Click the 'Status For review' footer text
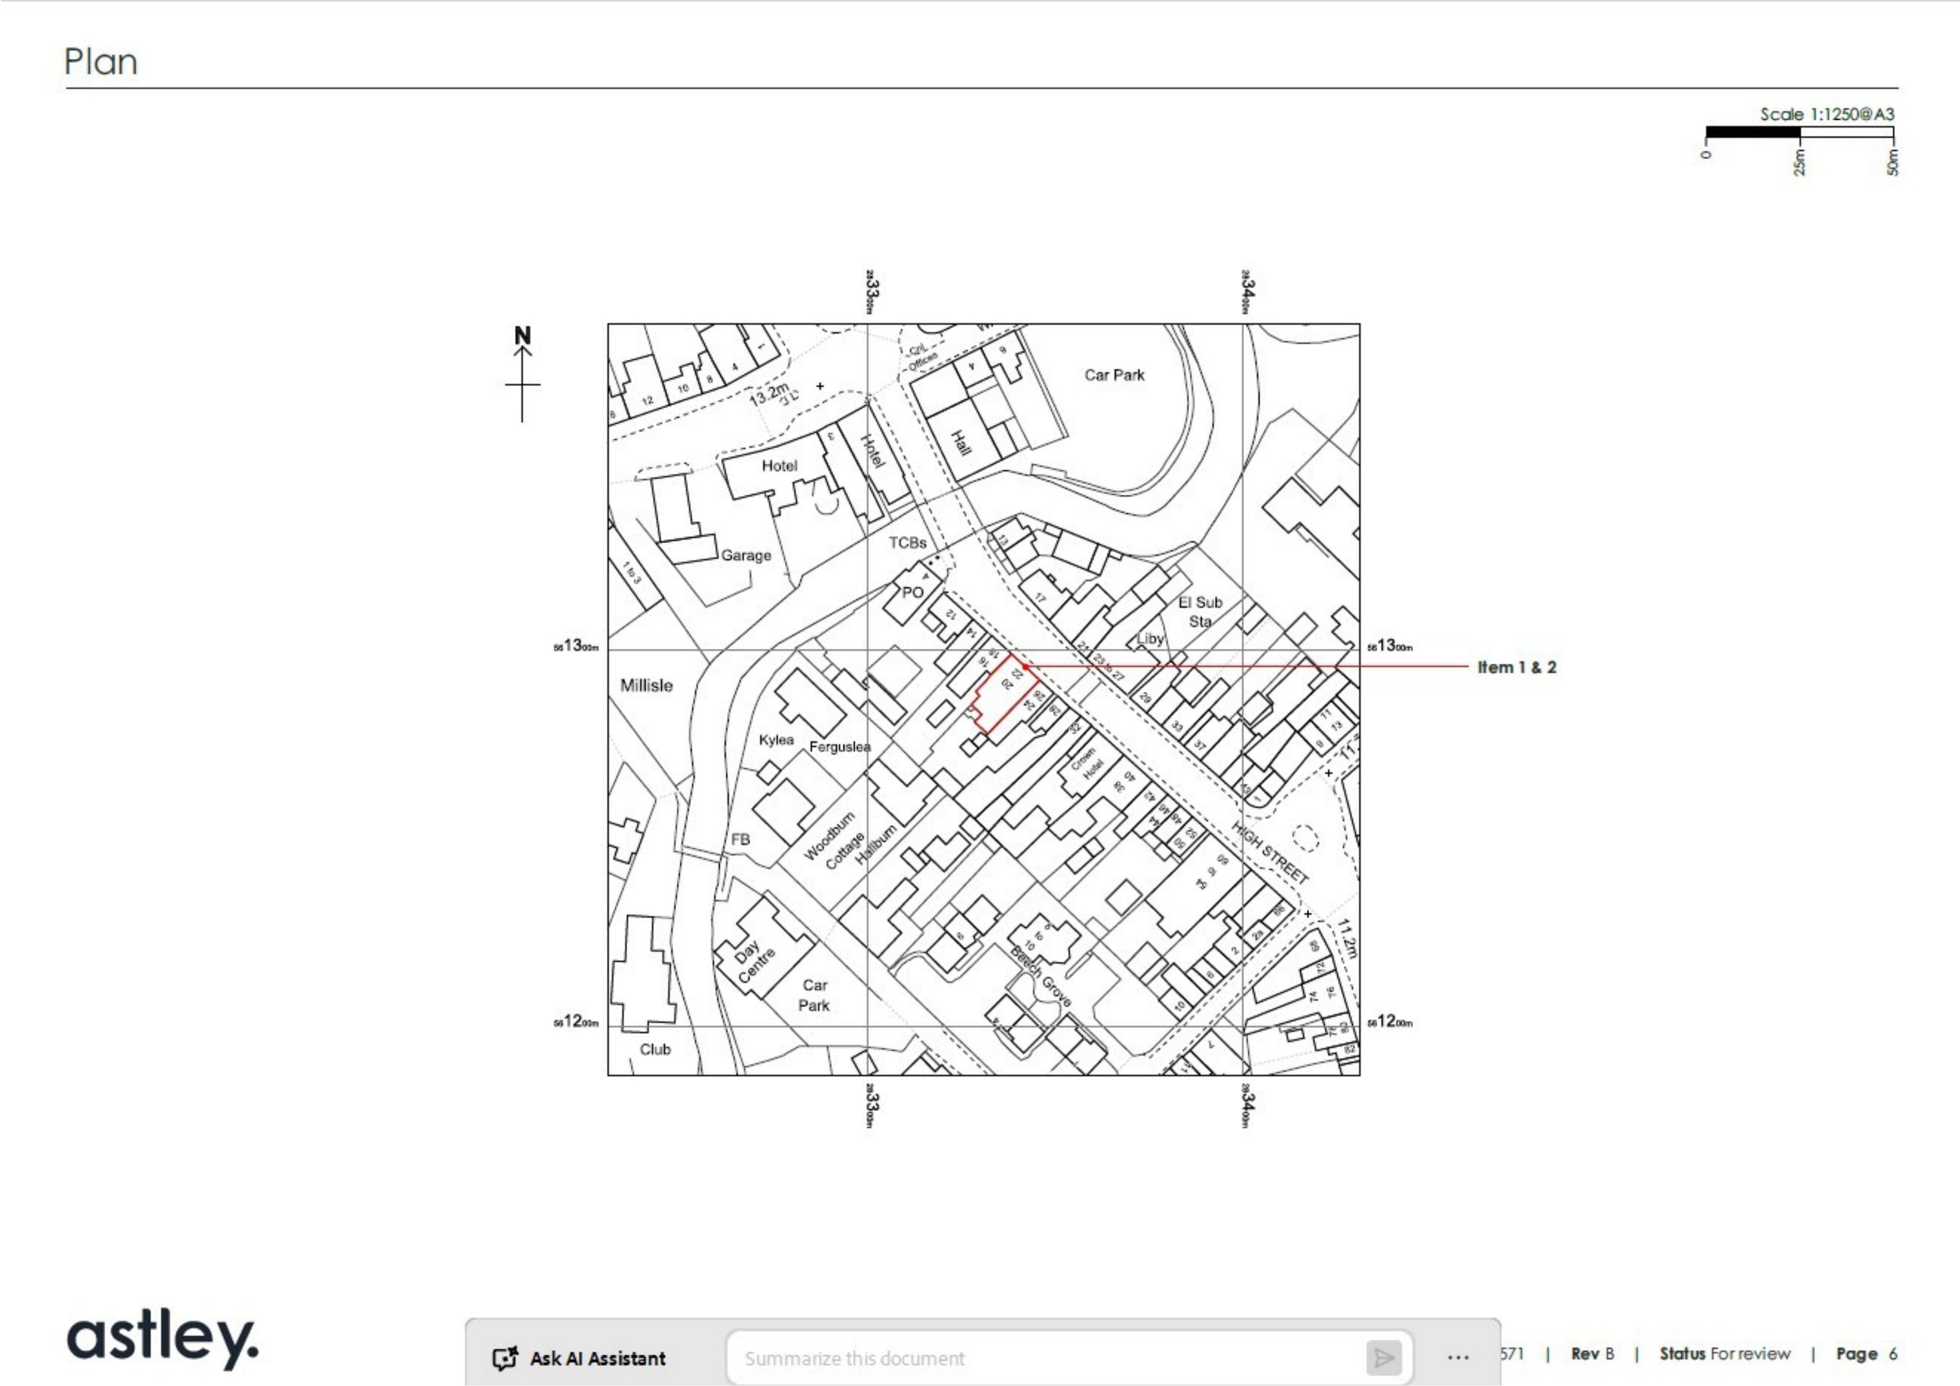 click(1725, 1353)
